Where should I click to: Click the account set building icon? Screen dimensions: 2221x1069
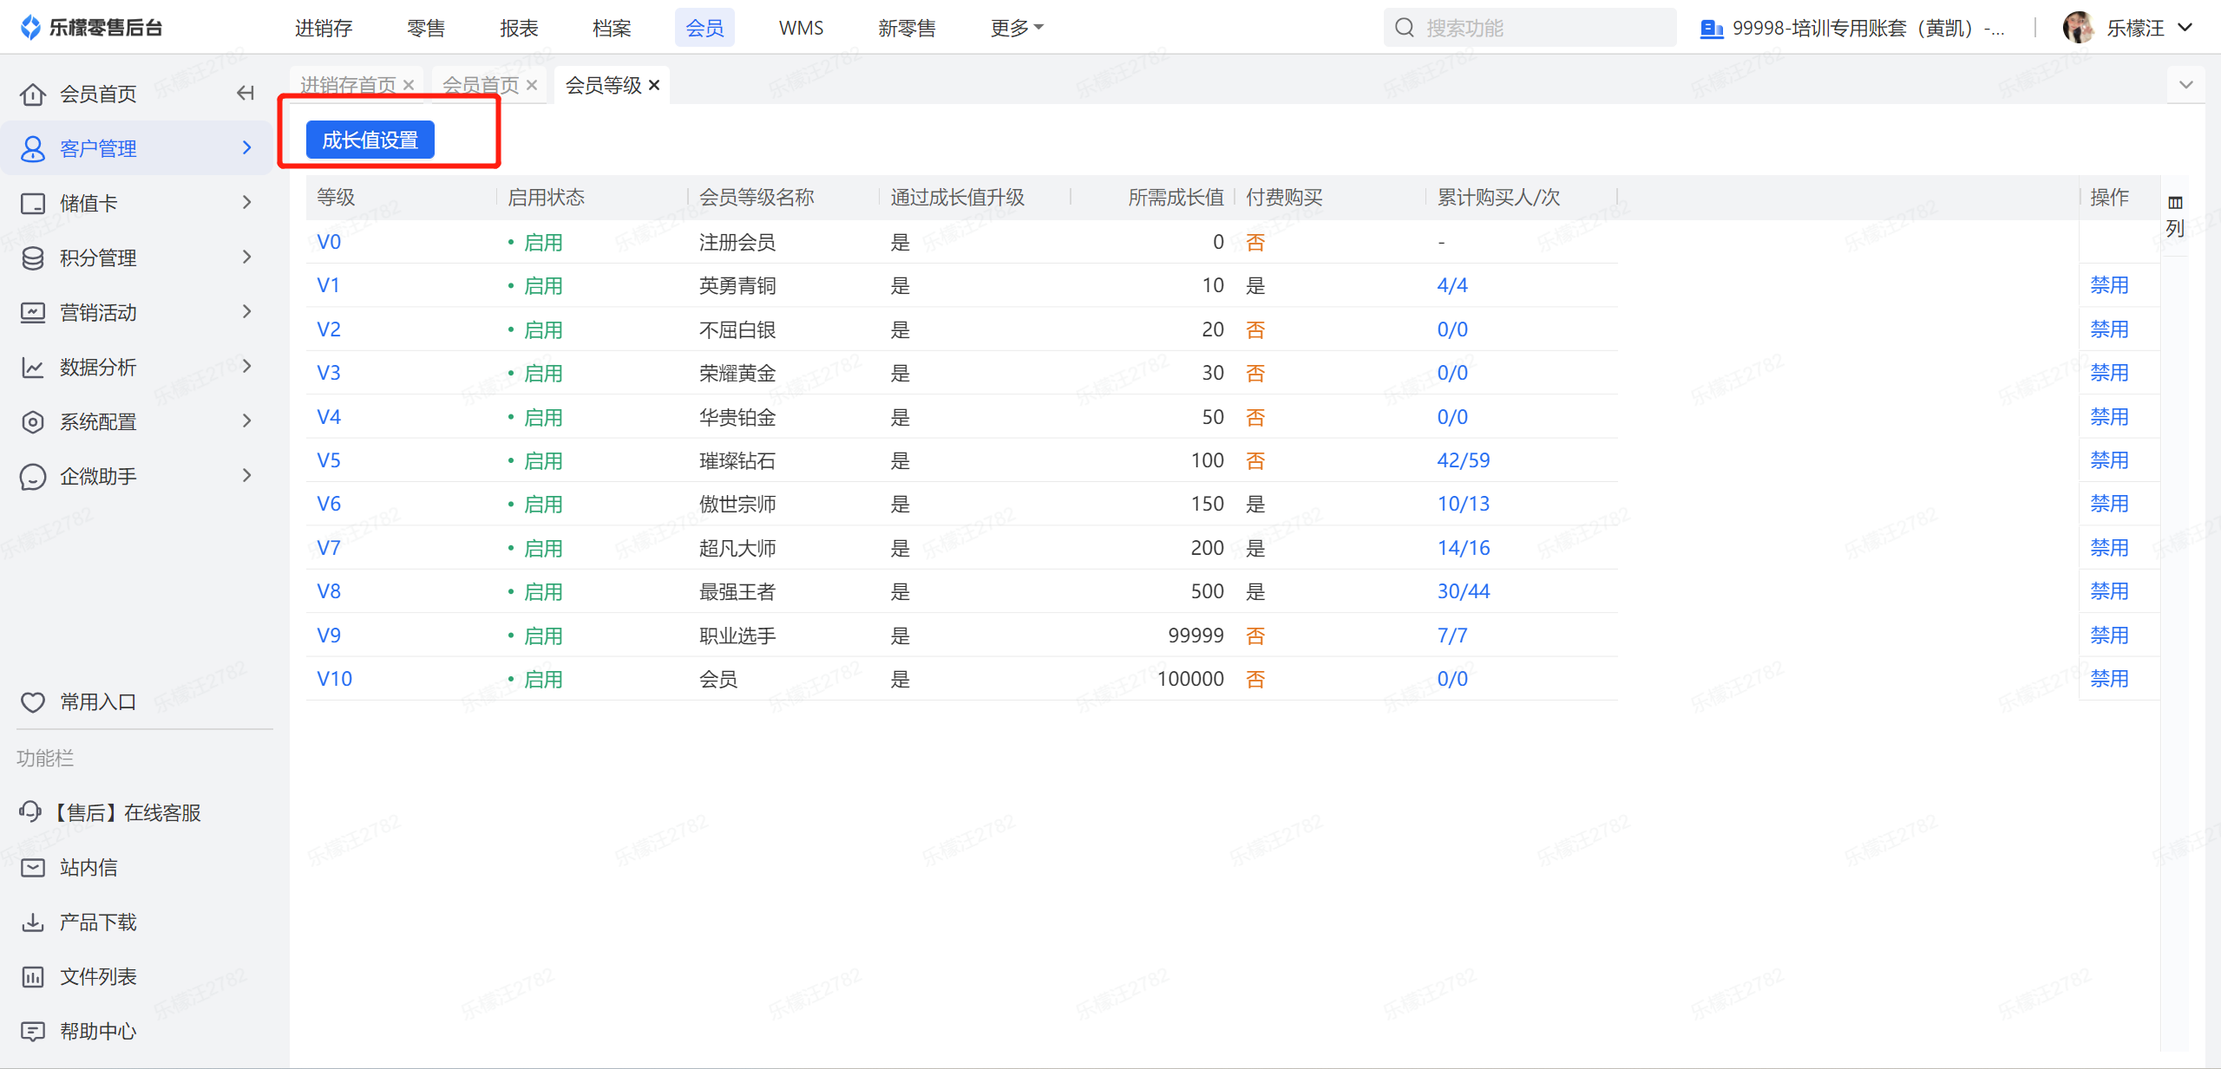click(1711, 29)
